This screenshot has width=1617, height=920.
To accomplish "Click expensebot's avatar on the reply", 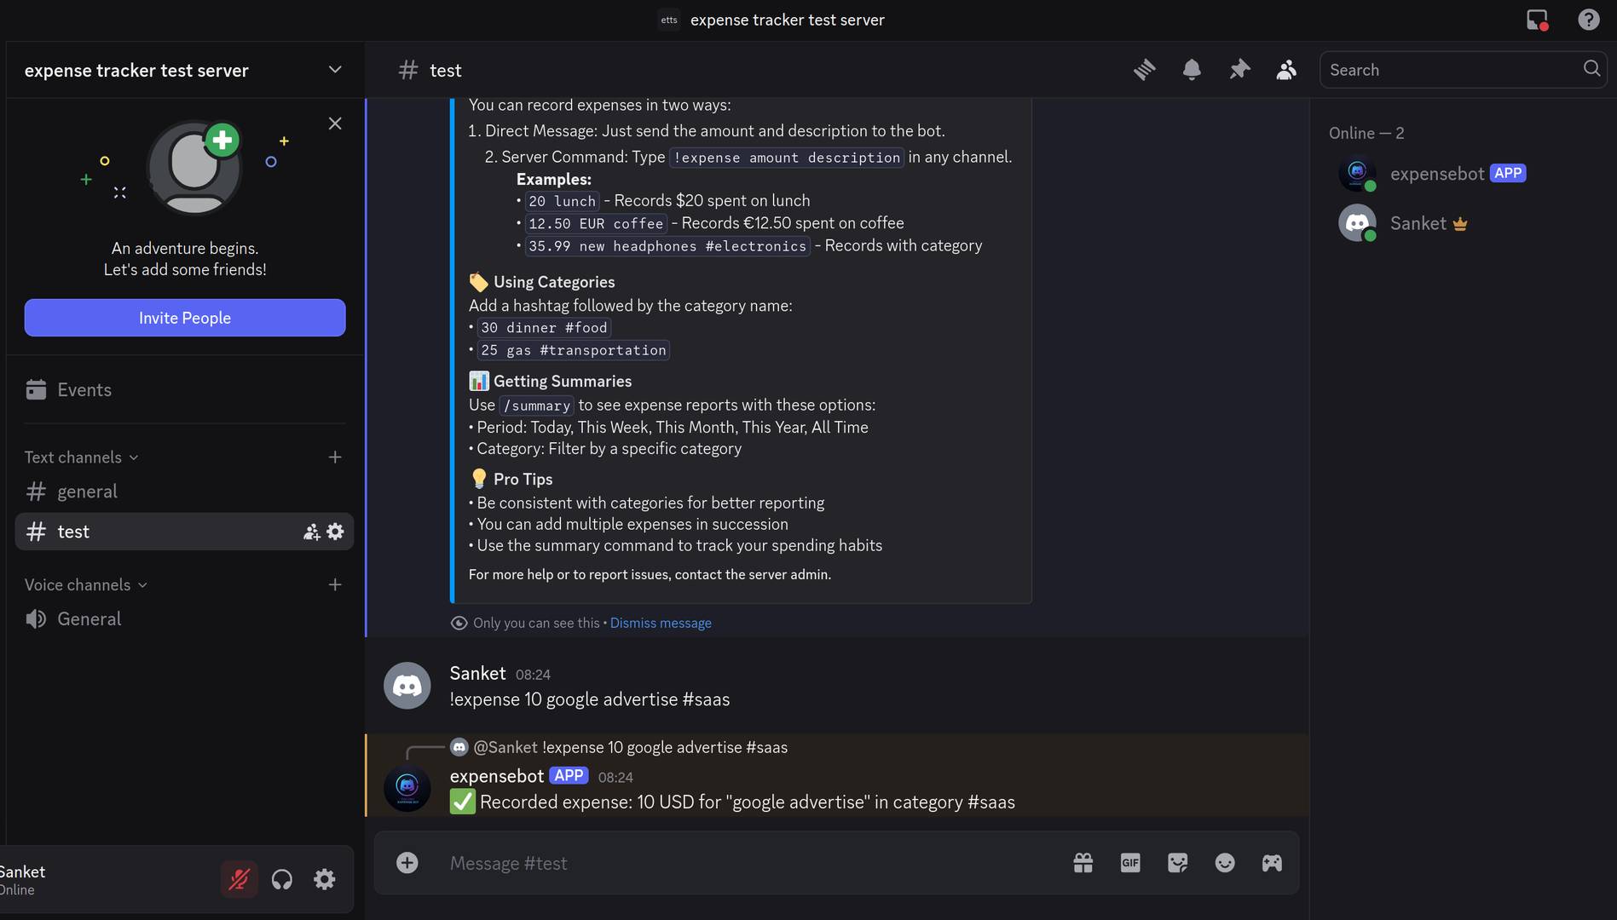I will [x=407, y=788].
